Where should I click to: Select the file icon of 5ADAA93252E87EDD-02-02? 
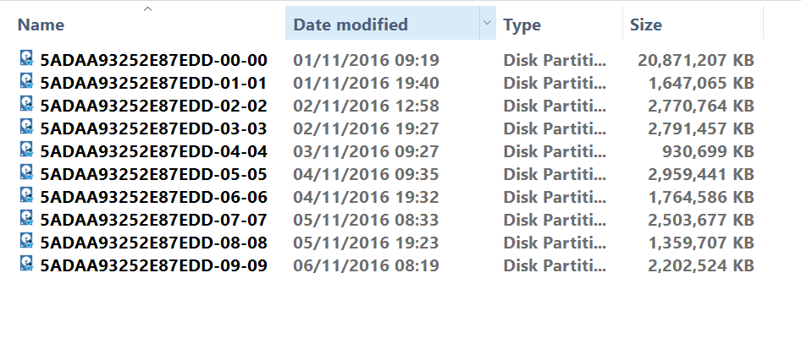point(27,103)
